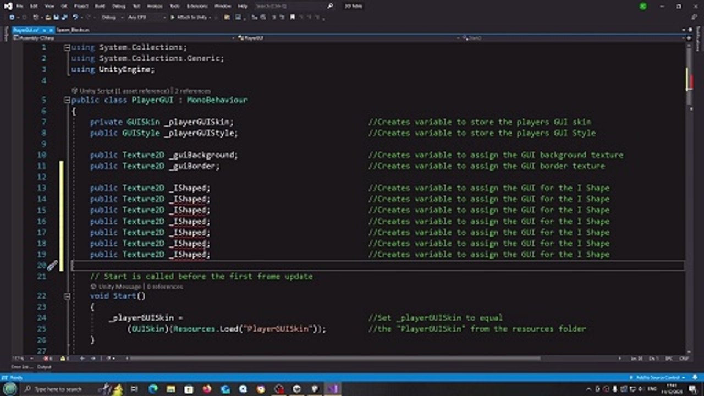Screen dimensions: 704x396
Task: Click the Task View taskbar icon
Action: pos(134,389)
